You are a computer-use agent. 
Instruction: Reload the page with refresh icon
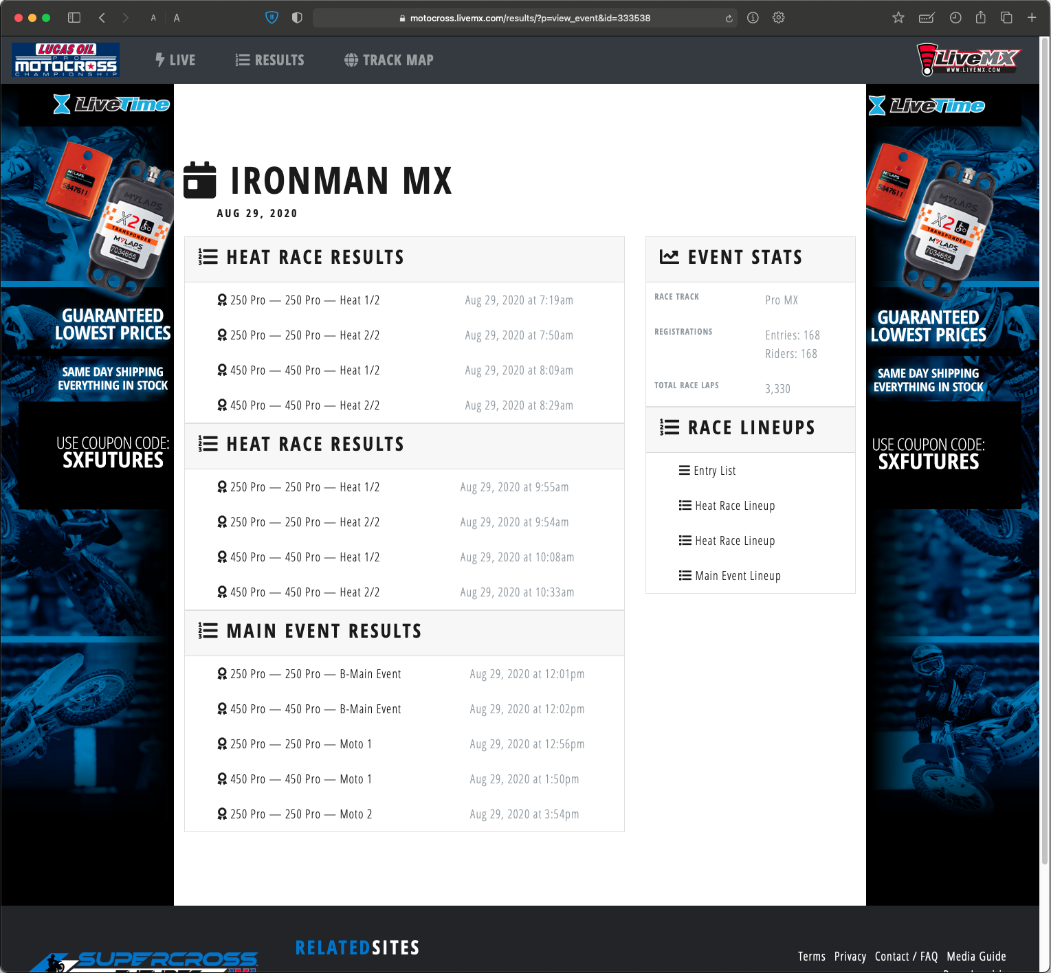point(729,19)
